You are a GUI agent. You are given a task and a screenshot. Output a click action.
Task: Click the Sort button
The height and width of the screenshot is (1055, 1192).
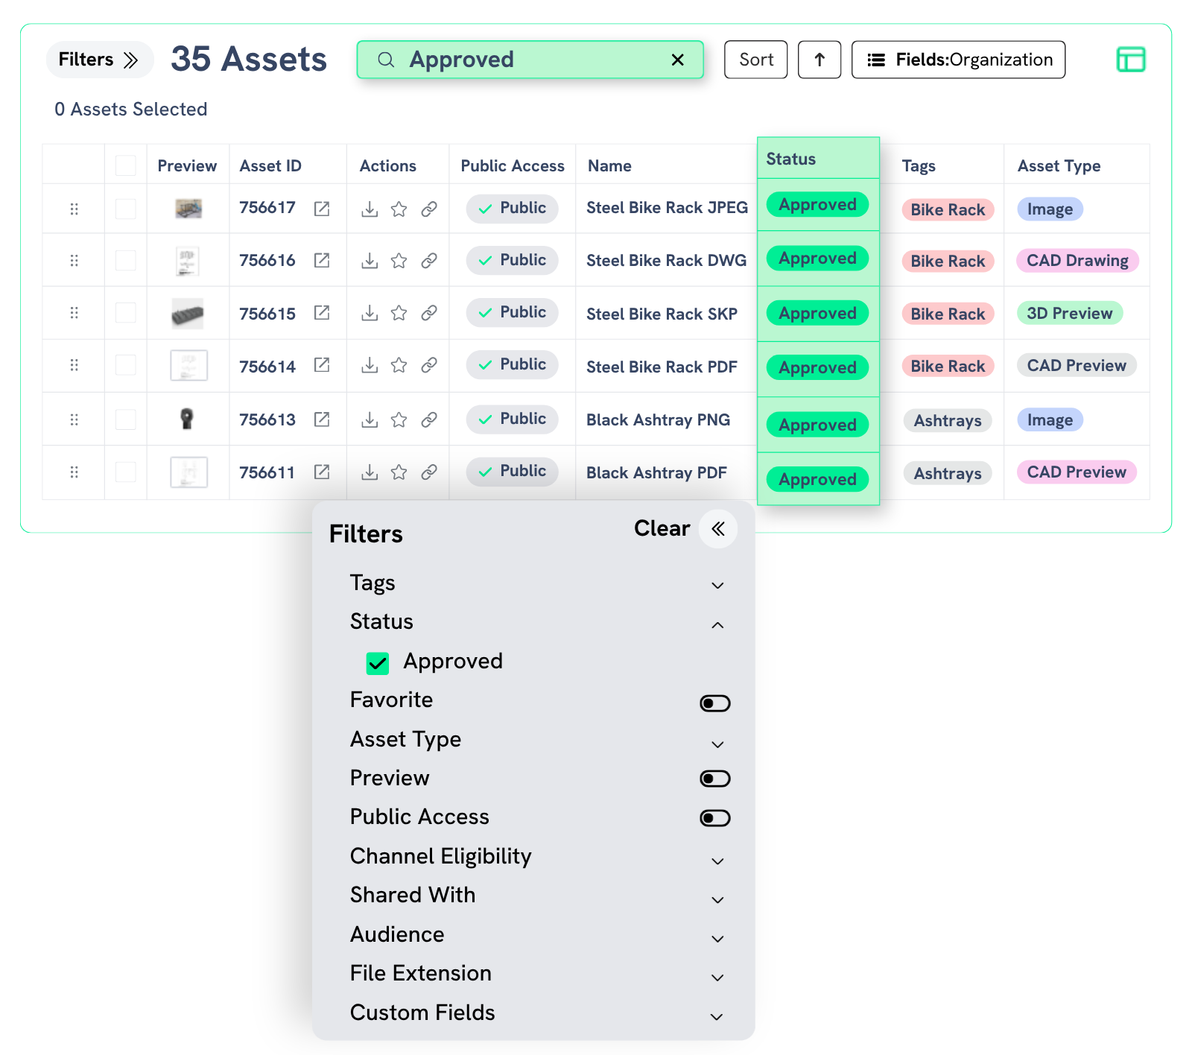(x=755, y=60)
